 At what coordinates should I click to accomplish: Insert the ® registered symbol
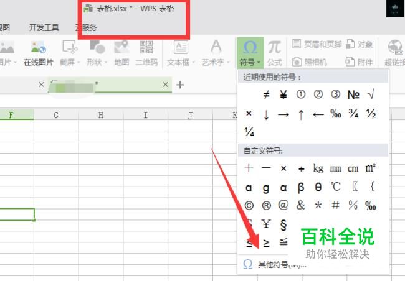coord(266,206)
